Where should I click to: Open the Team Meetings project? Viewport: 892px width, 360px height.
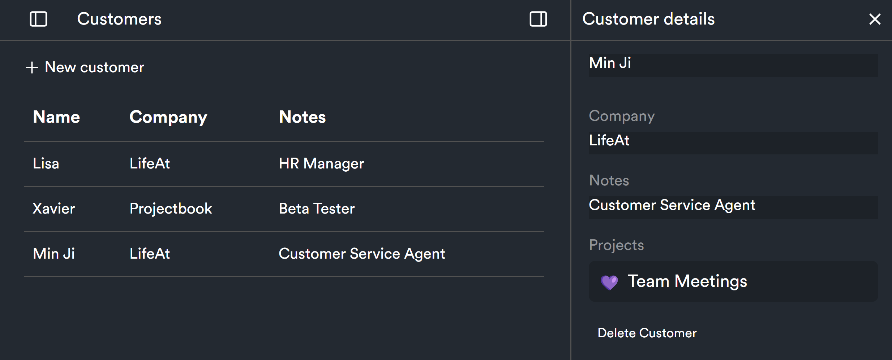coord(687,281)
